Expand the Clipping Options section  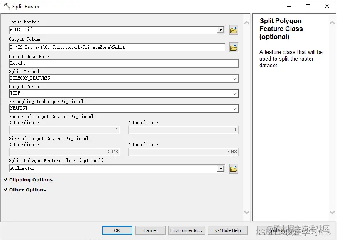point(29,180)
